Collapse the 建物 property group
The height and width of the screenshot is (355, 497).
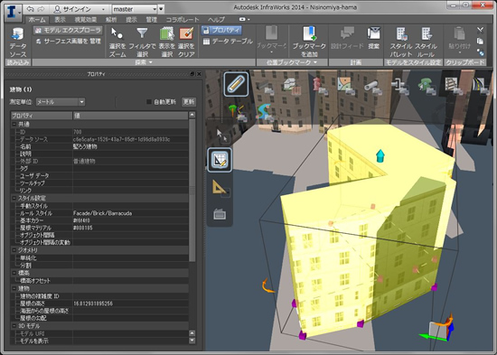coord(14,288)
